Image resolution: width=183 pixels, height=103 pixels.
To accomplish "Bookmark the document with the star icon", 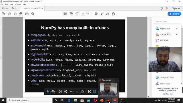I will pyautogui.click(x=9, y=14).
